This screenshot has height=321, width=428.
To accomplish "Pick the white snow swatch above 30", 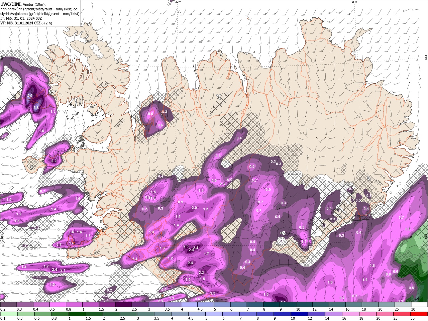I will click(x=419, y=305).
